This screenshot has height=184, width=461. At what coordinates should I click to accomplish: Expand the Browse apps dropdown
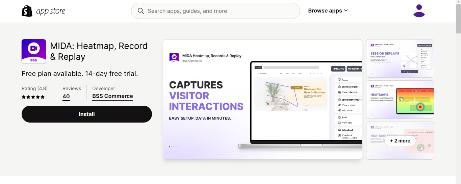[328, 11]
